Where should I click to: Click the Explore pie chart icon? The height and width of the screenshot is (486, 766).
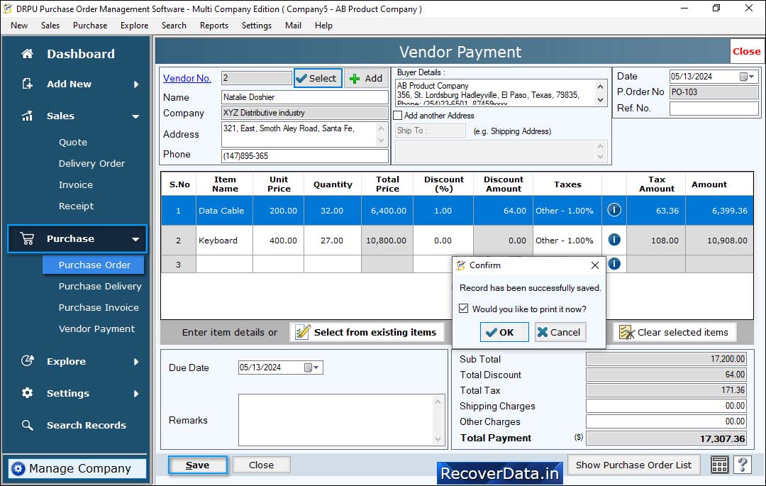click(28, 361)
